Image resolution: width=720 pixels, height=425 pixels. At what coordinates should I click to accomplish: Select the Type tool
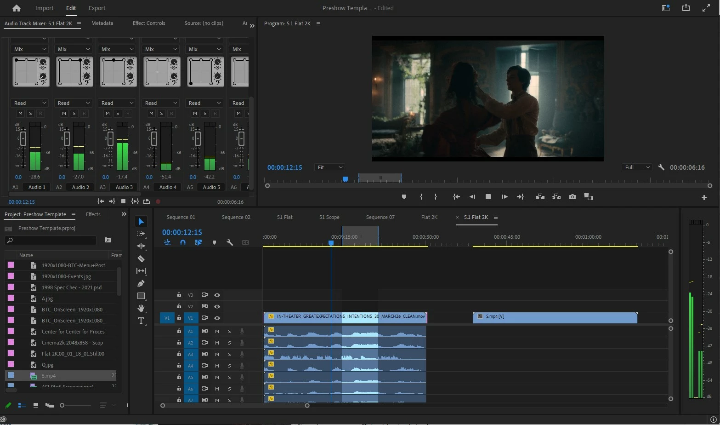(141, 321)
